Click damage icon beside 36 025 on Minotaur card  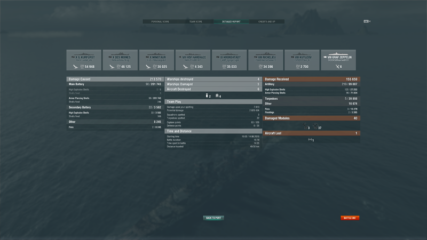[155, 67]
